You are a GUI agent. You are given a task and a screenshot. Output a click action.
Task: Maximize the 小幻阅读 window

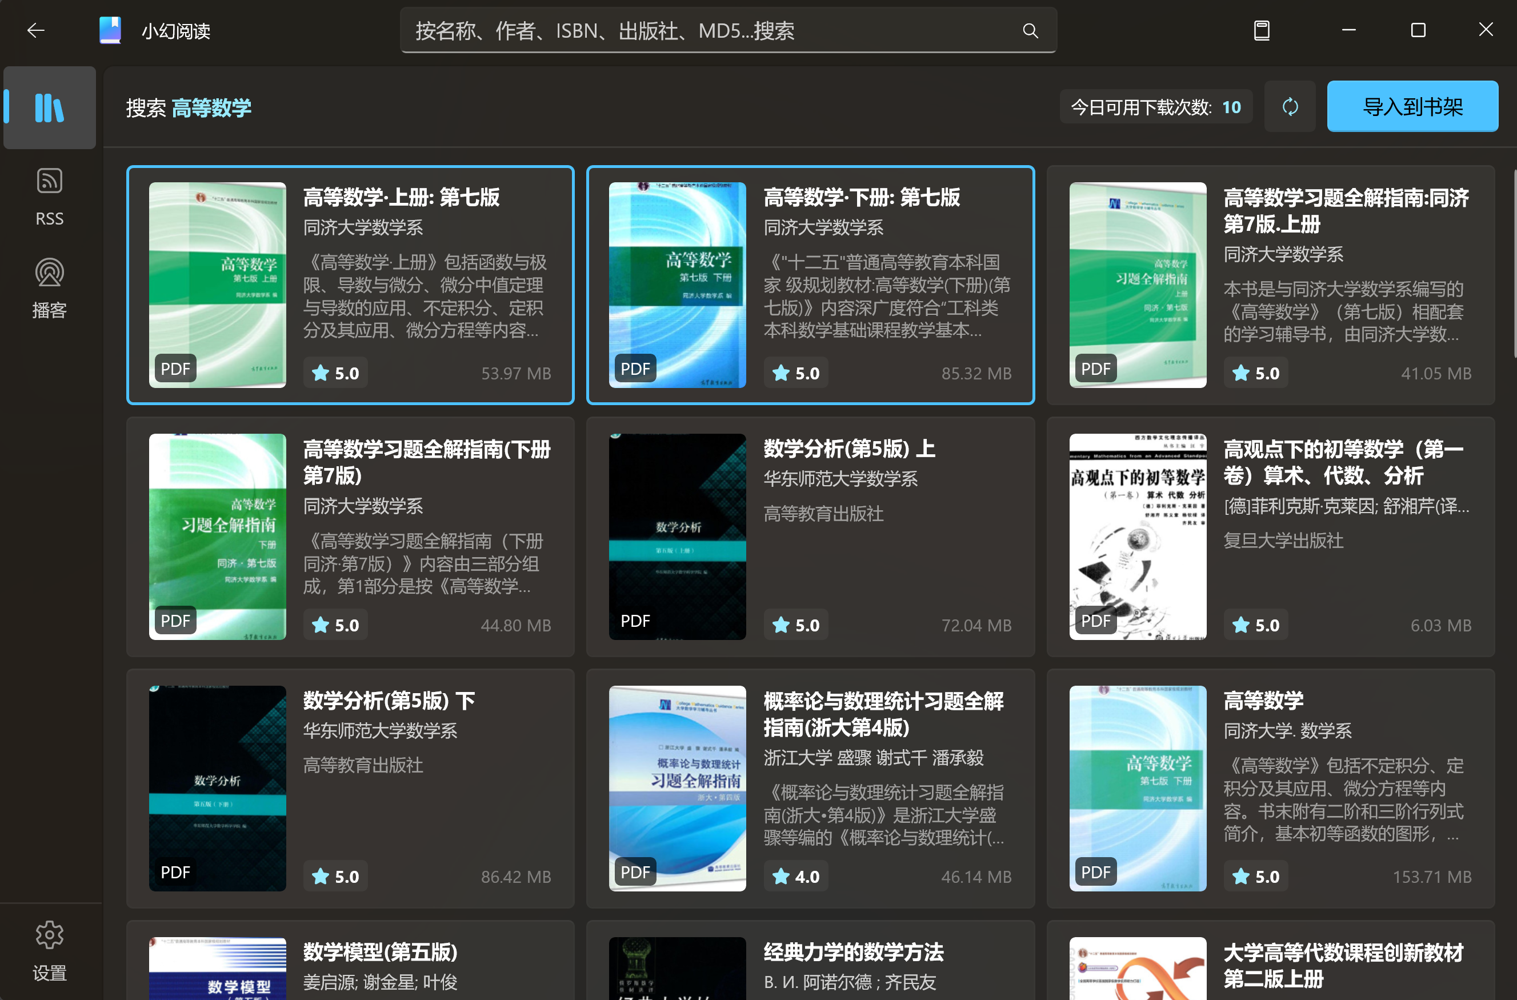click(1418, 30)
